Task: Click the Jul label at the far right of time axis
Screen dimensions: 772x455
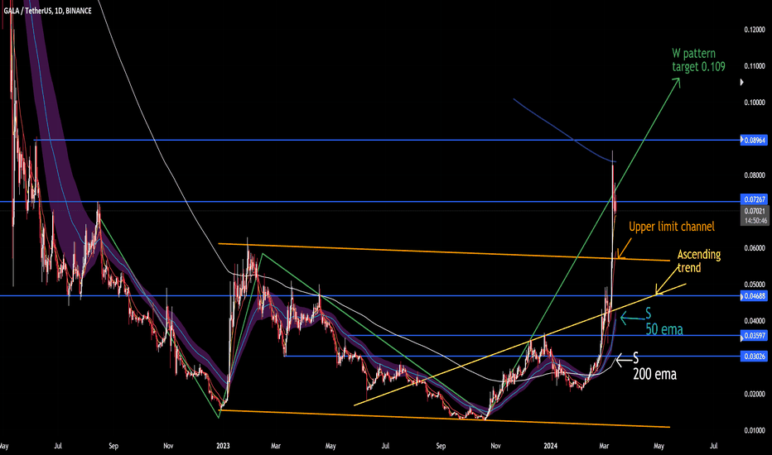Action: tap(713, 446)
